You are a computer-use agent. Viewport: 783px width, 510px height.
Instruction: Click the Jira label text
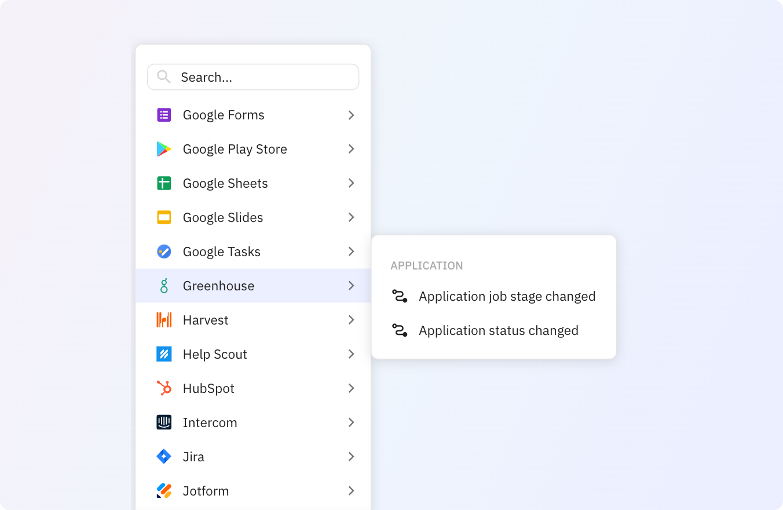(x=193, y=457)
